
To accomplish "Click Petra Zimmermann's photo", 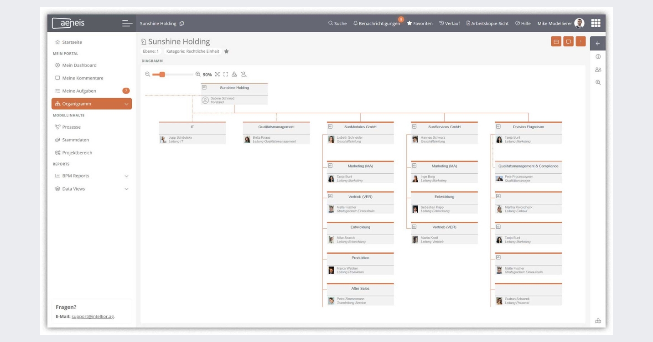I will pos(331,301).
